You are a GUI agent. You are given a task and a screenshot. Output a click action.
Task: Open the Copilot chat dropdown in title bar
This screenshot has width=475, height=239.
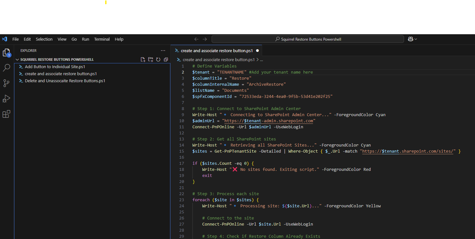pos(416,39)
